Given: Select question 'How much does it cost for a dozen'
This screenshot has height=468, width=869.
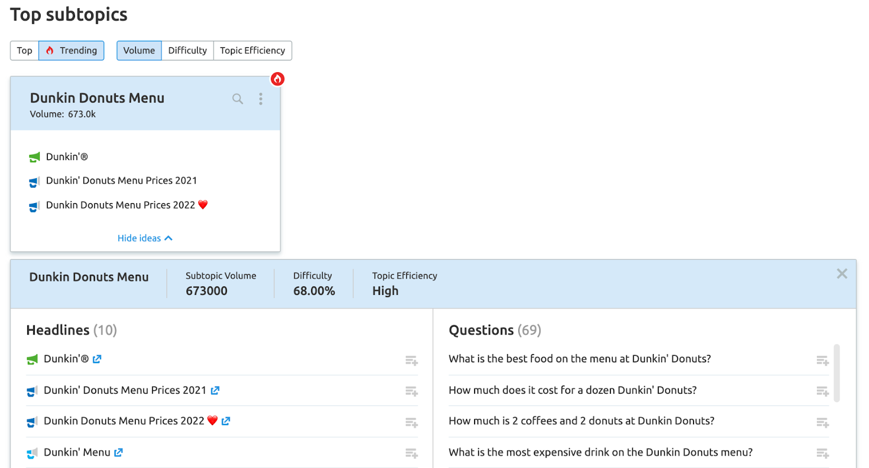Looking at the screenshot, I should (x=572, y=390).
